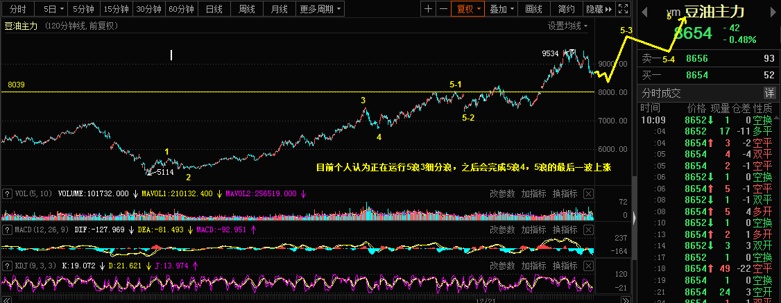The image size is (781, 303).
Task: Click K:19.072 value in KDJ panel
Action: click(78, 266)
